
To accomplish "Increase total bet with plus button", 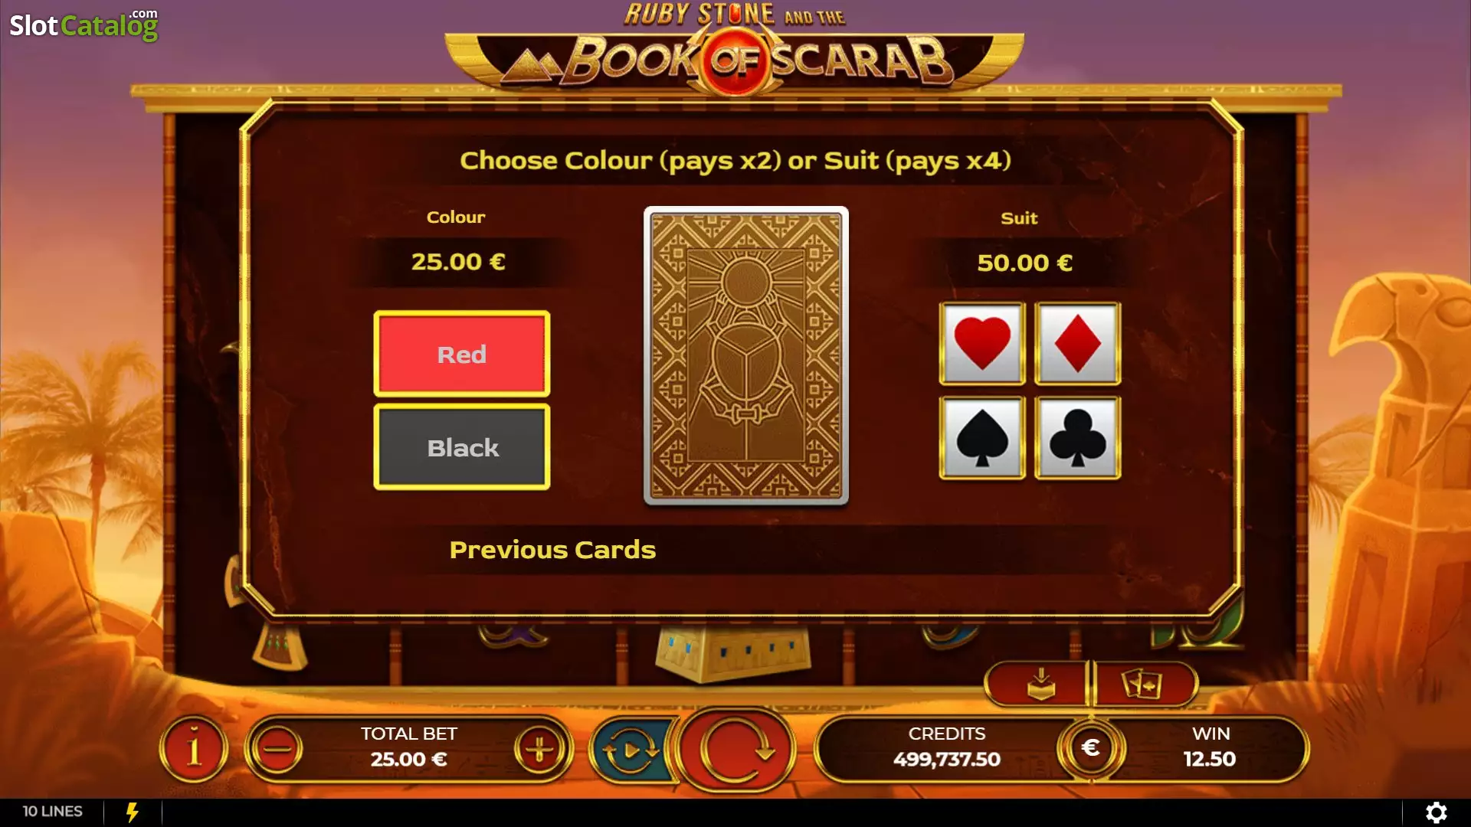I will 539,748.
